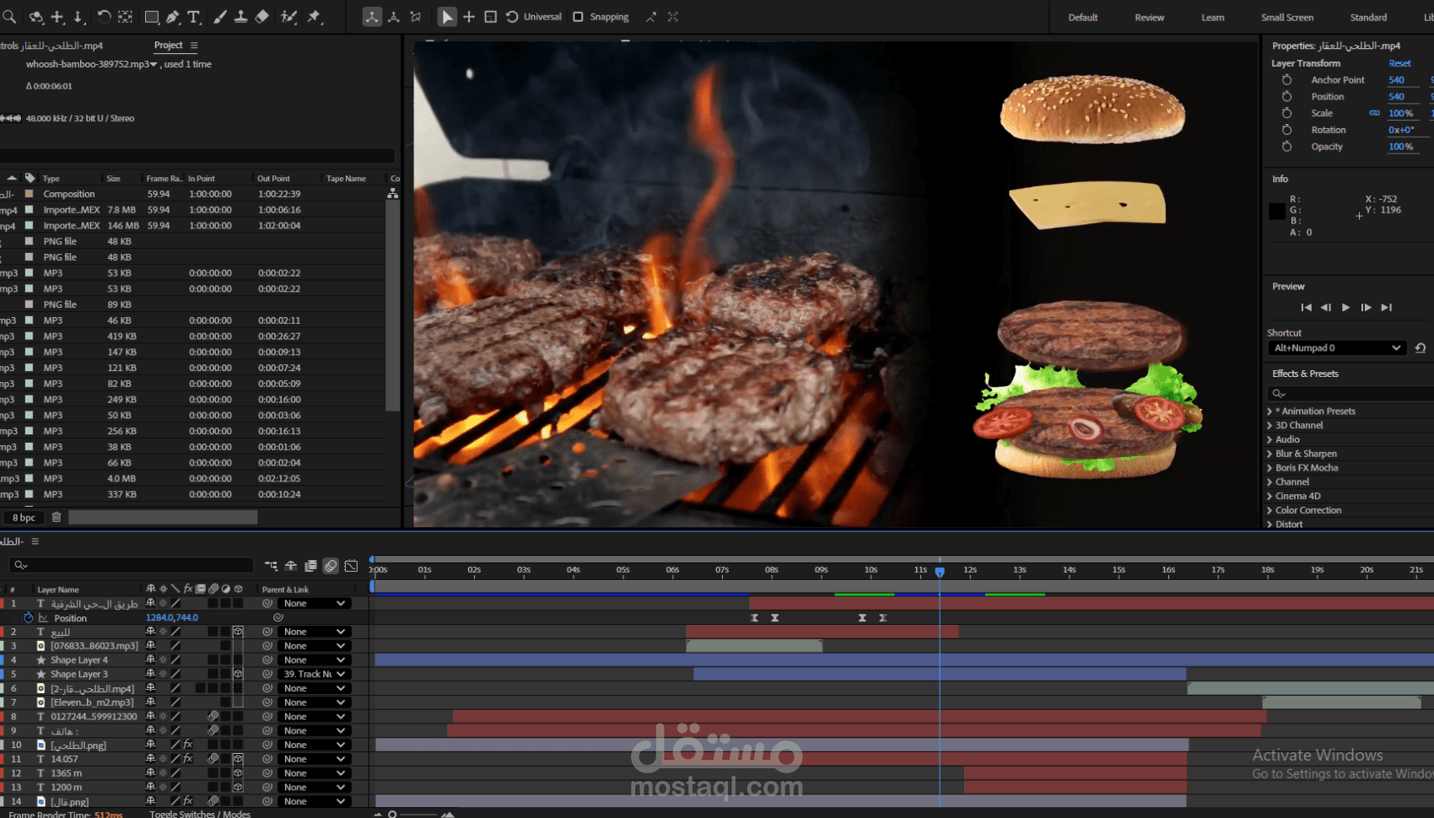The width and height of the screenshot is (1434, 818).
Task: Open parent dropdown showing 39. Track Null
Action: point(313,675)
